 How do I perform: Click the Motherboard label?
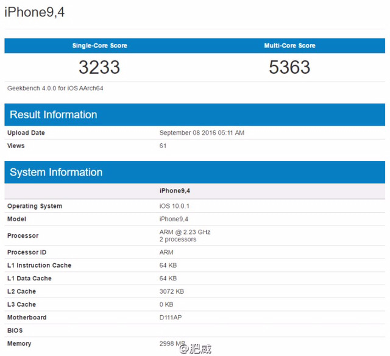(27, 318)
